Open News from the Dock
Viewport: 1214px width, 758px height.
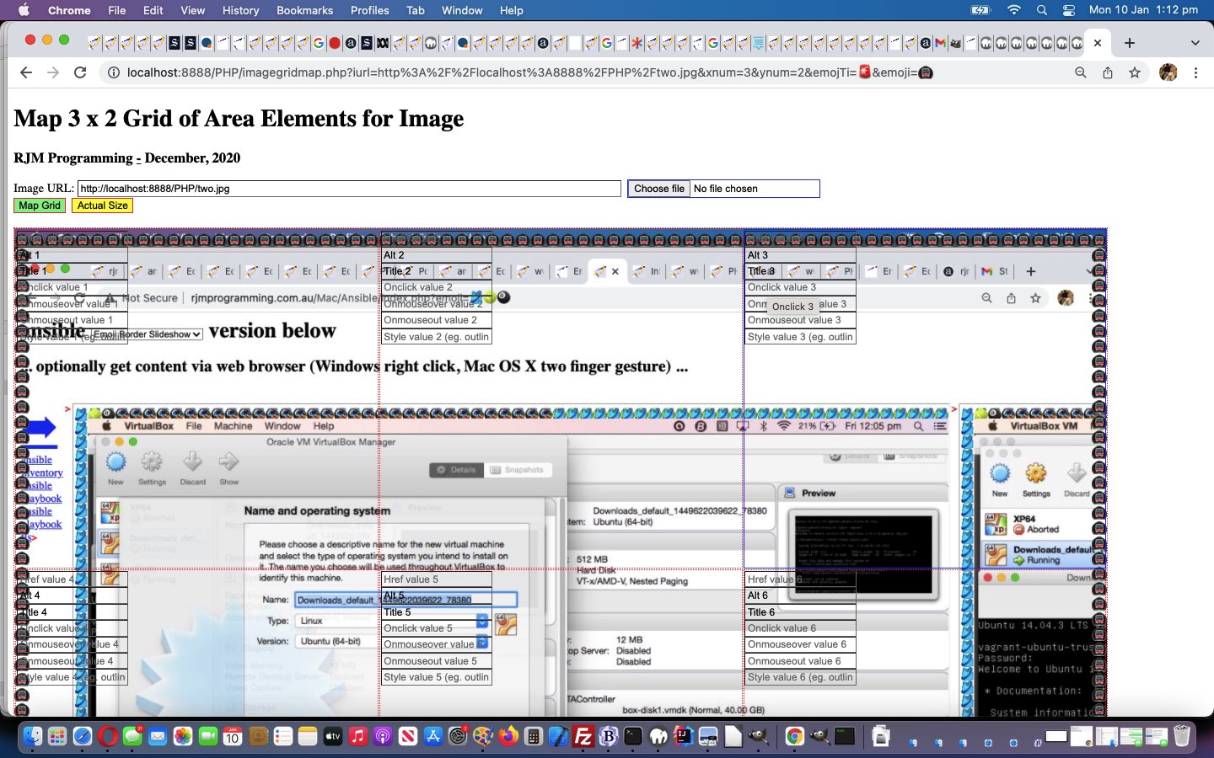pyautogui.click(x=408, y=737)
